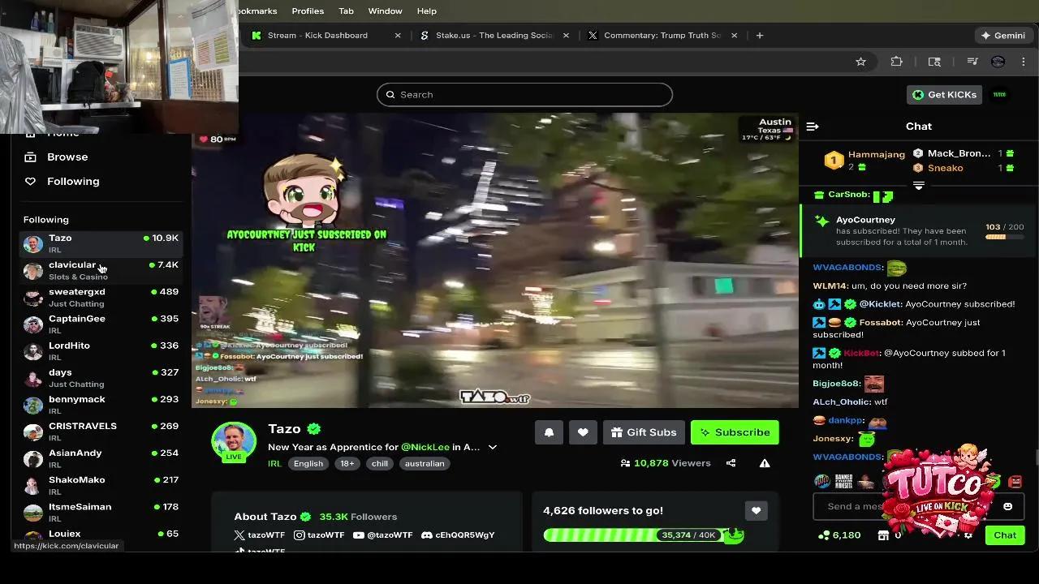Click the Following heart icon in sidebar
The image size is (1039, 584).
(x=30, y=182)
